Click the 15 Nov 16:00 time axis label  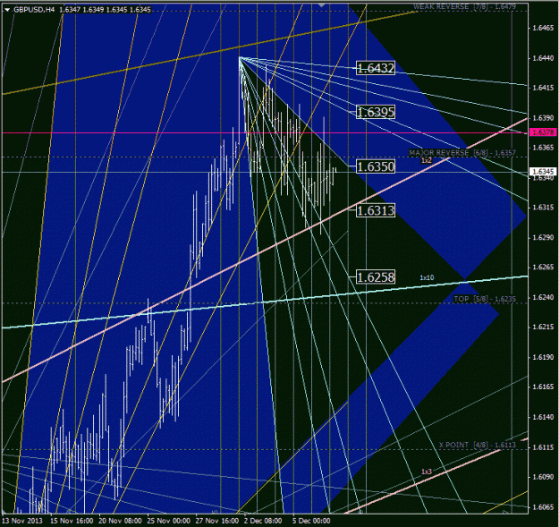(72, 521)
